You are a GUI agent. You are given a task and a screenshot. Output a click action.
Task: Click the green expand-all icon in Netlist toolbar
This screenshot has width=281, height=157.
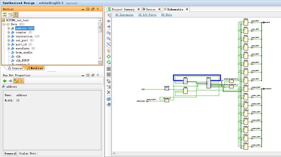5,14
